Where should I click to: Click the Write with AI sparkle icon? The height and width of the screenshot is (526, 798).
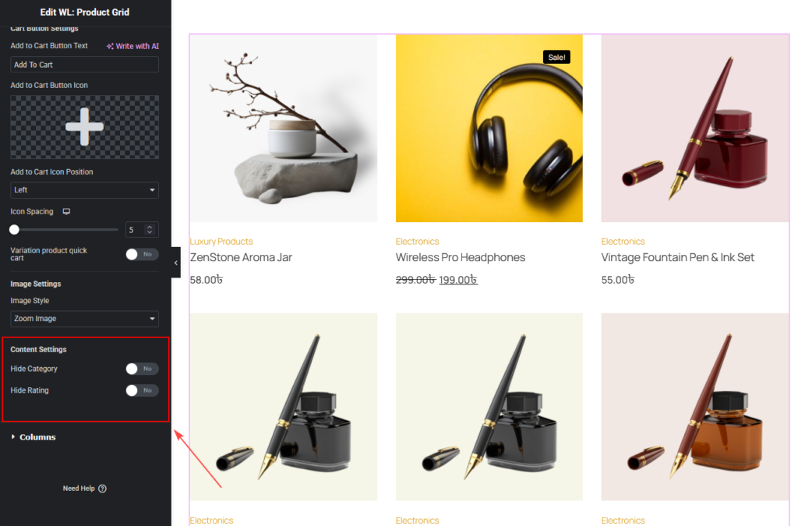pos(109,46)
